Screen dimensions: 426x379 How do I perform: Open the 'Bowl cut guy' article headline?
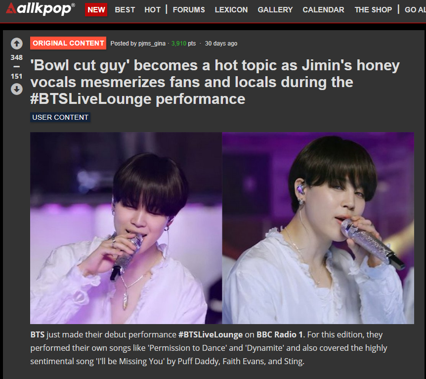click(214, 82)
